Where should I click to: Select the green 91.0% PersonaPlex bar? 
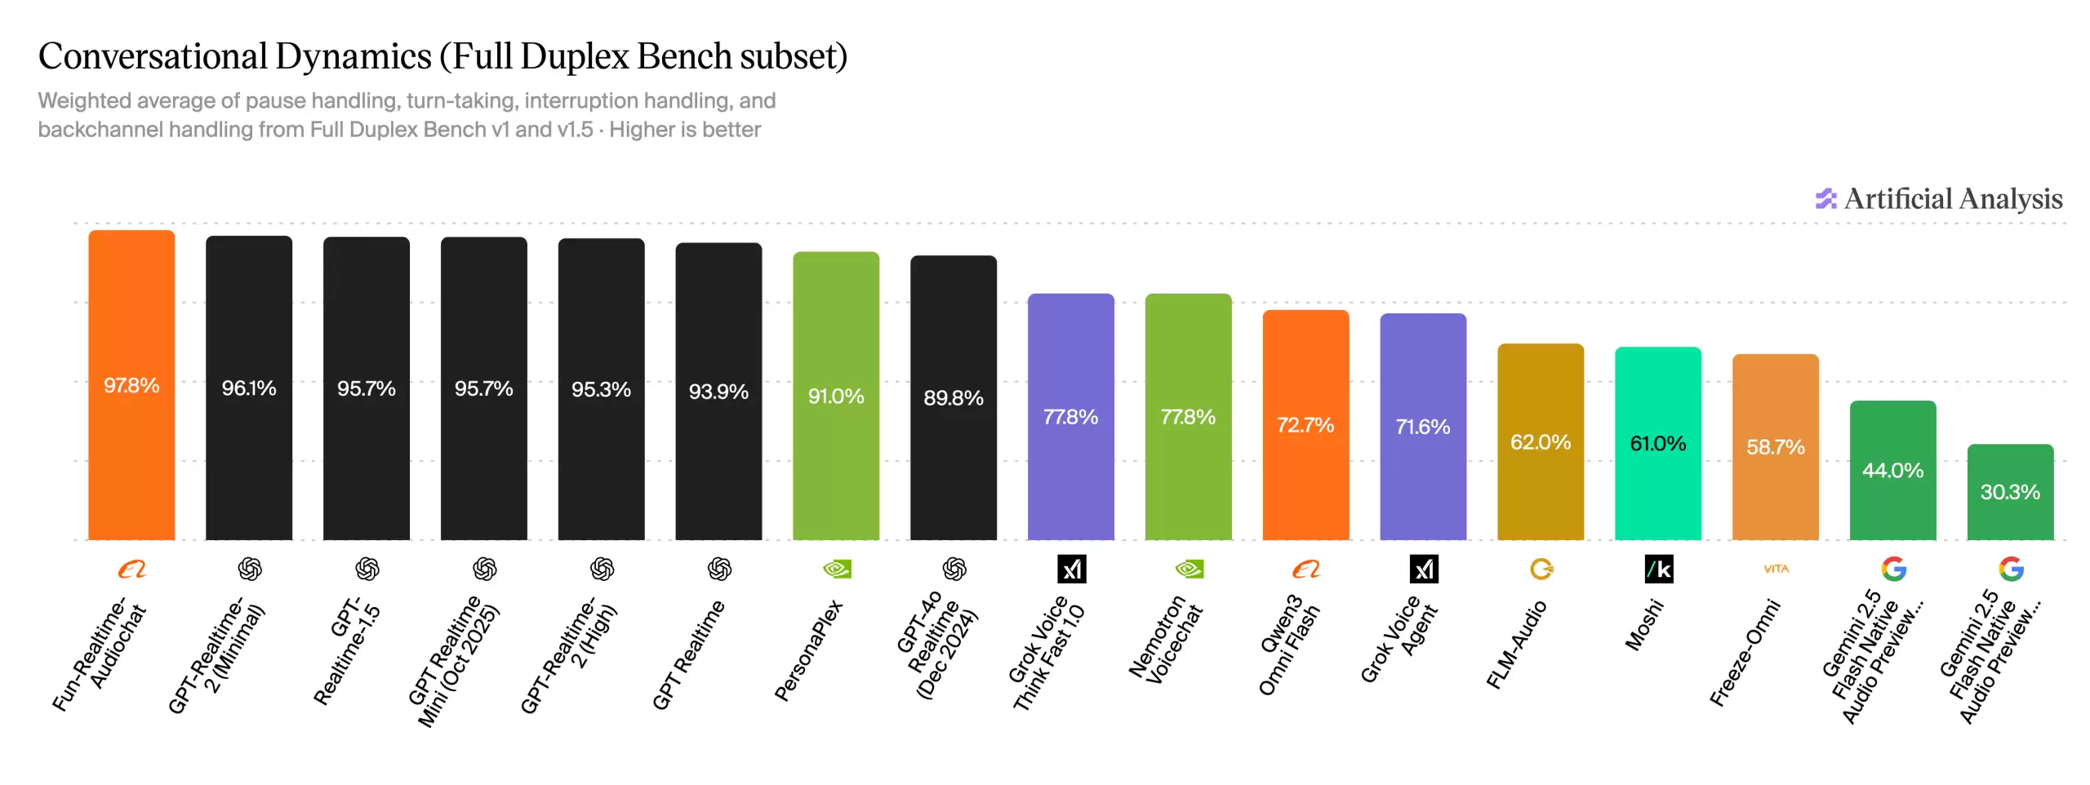[x=836, y=396]
